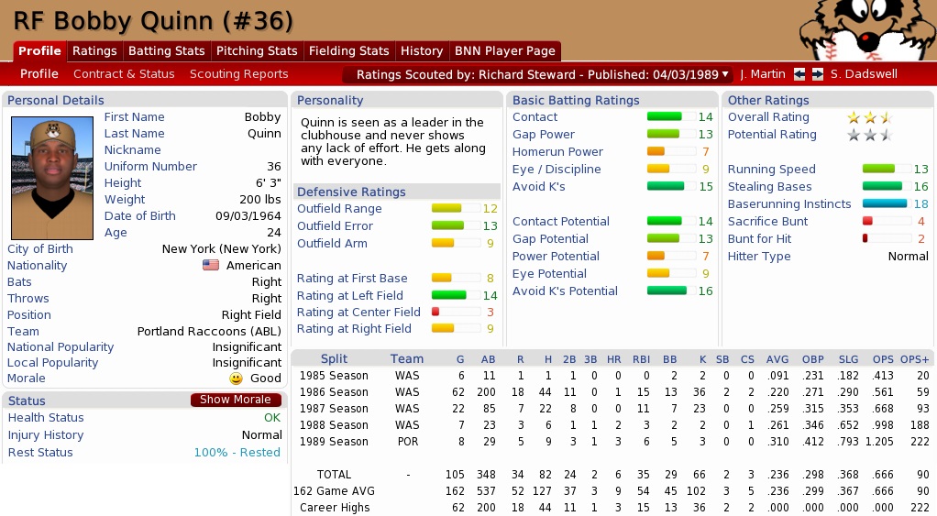This screenshot has height=516, width=937.
Task: Click the OPS+ column header
Action: [x=914, y=359]
